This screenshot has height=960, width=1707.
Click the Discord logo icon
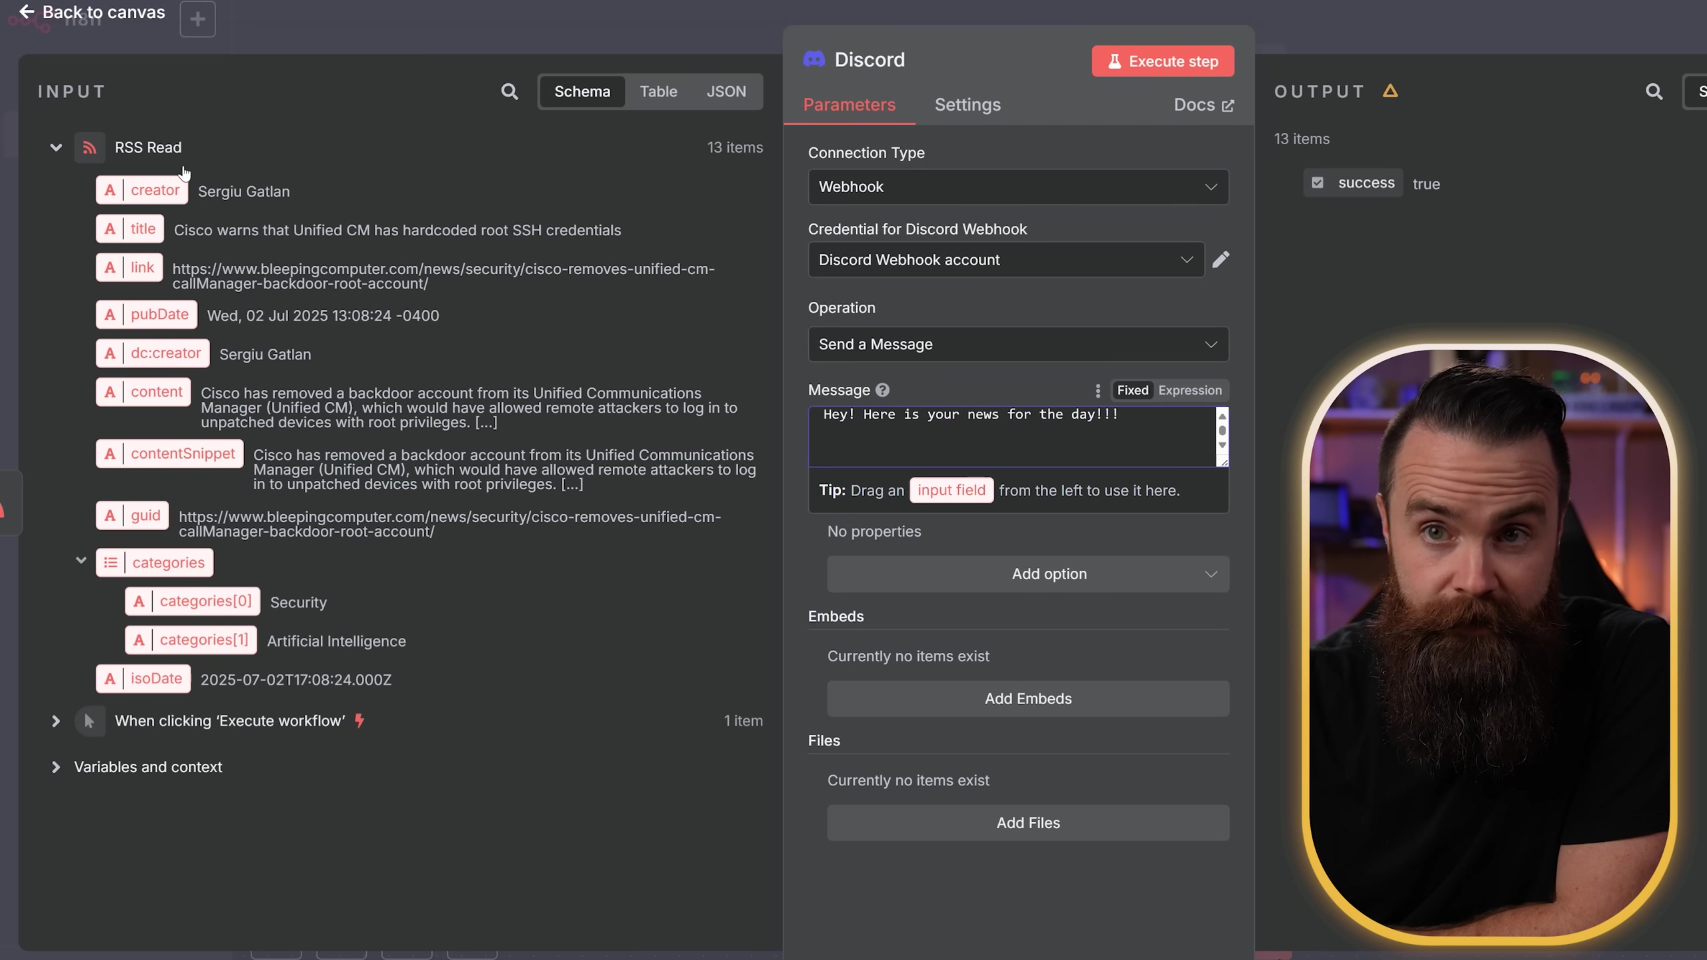tap(813, 59)
